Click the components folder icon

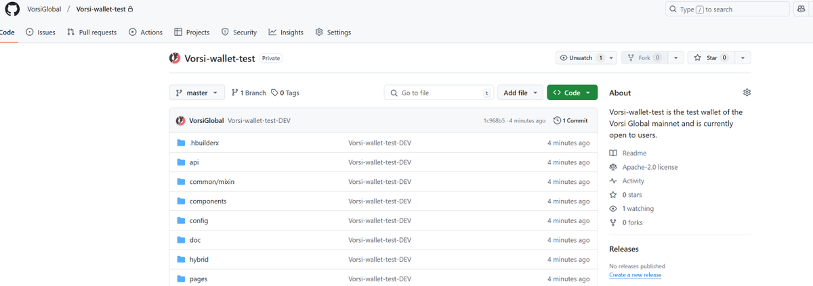coord(181,201)
